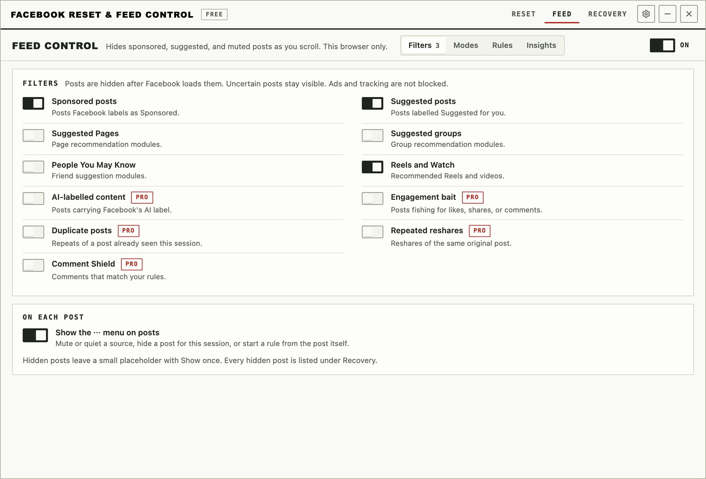Click the 'Suggested groups' label
The width and height of the screenshot is (706, 479).
[x=426, y=133]
